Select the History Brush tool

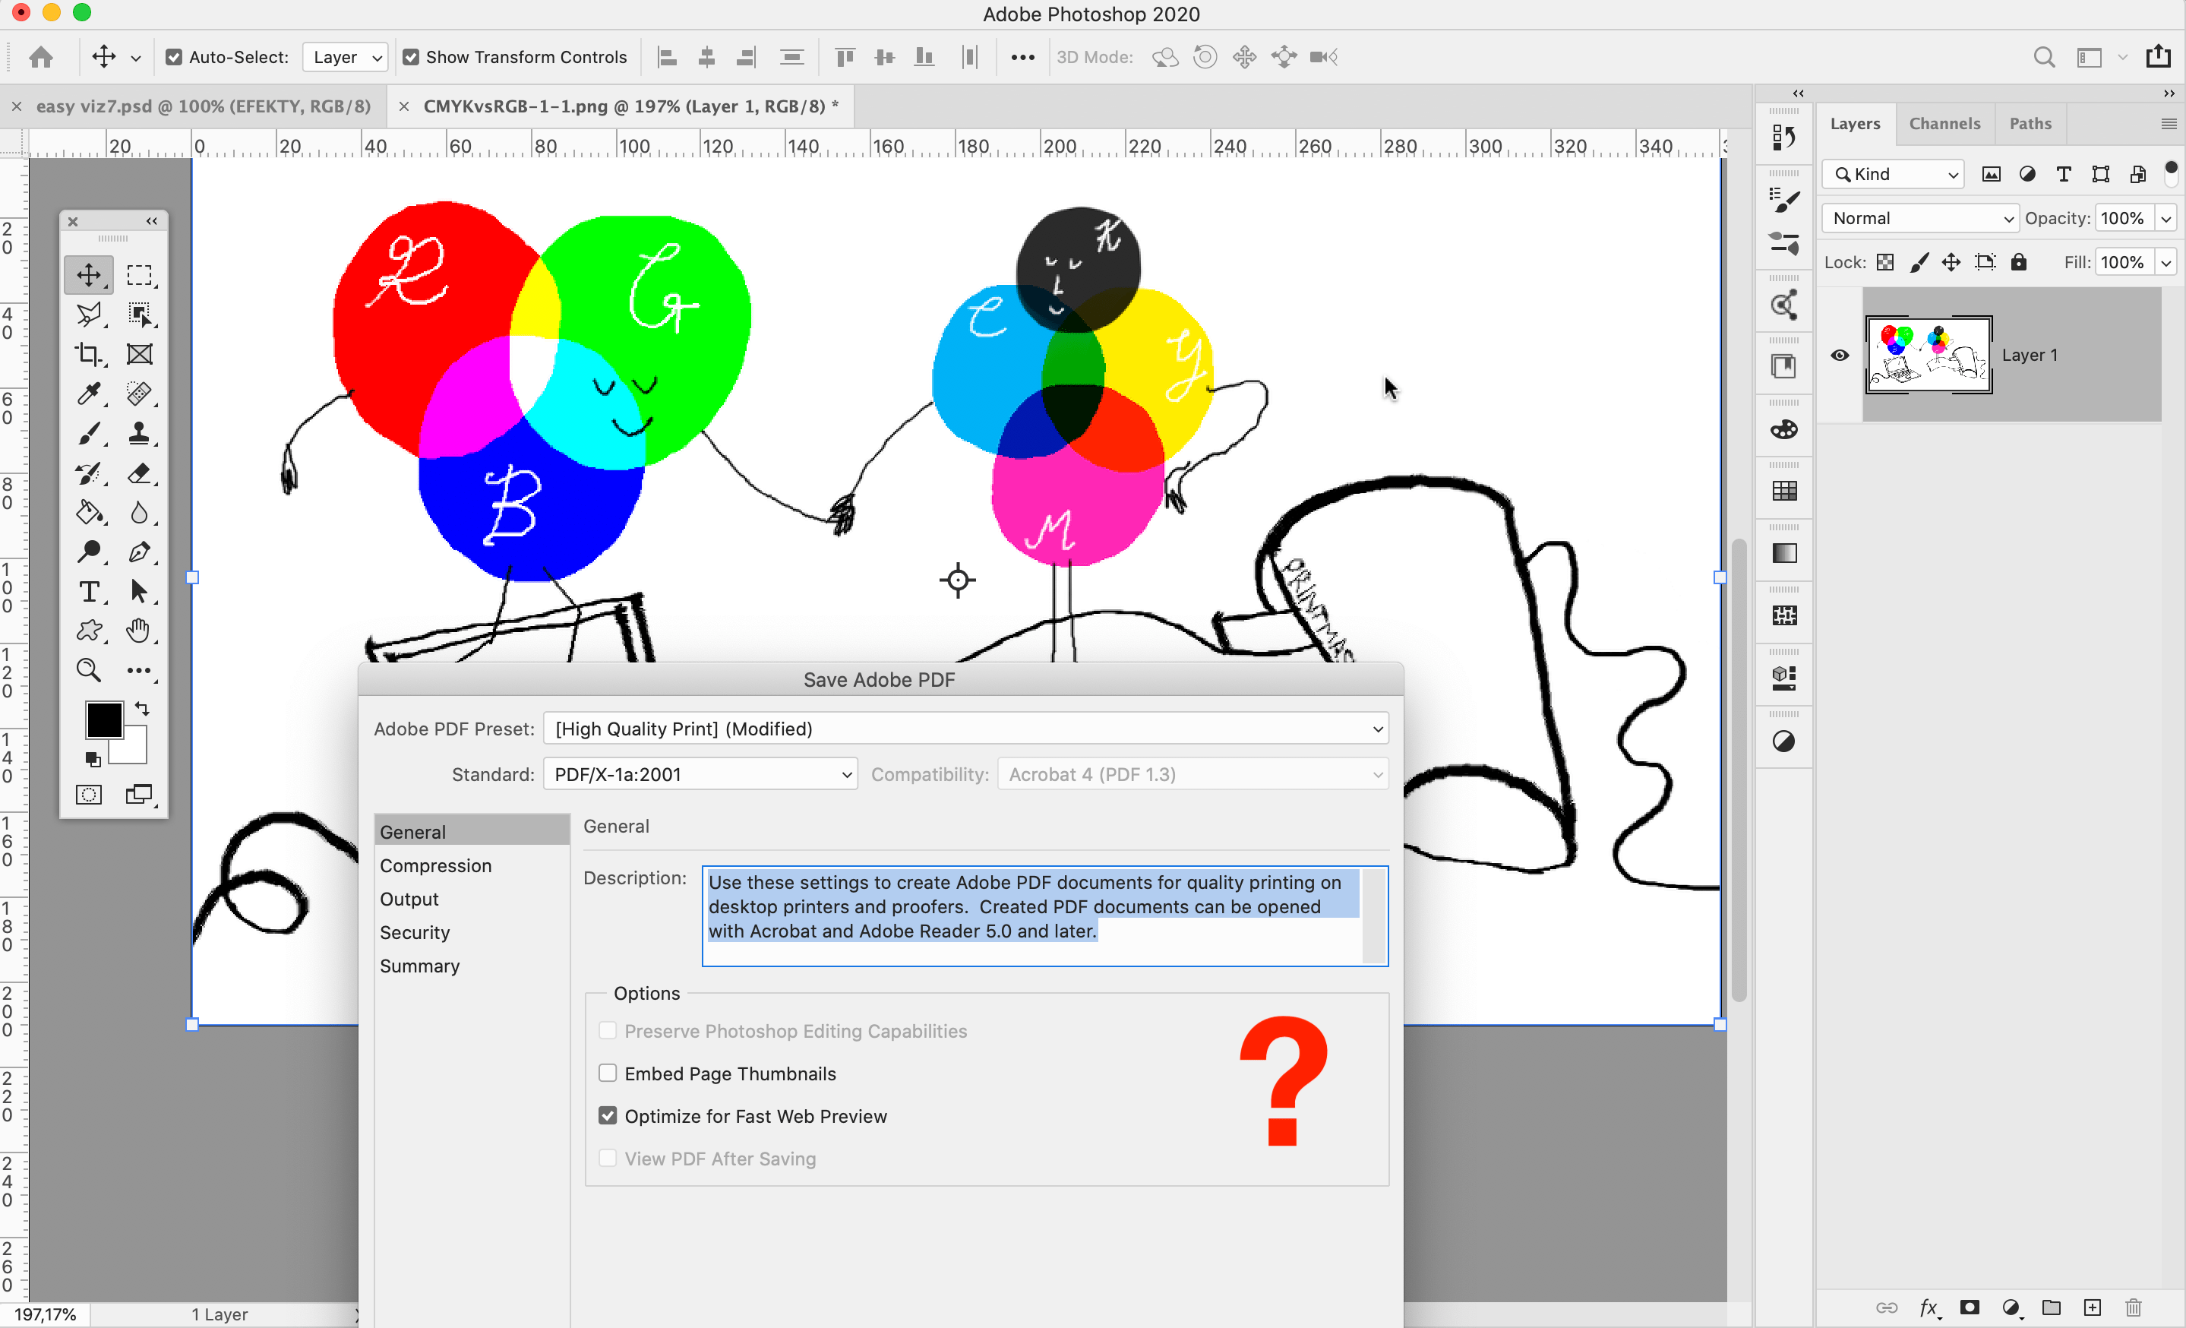click(x=89, y=473)
